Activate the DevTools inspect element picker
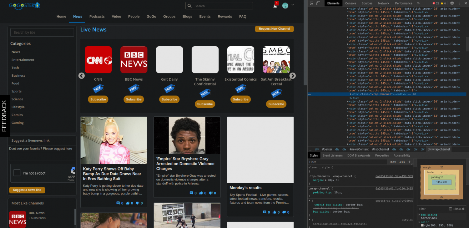The image size is (469, 228). coord(312,3)
